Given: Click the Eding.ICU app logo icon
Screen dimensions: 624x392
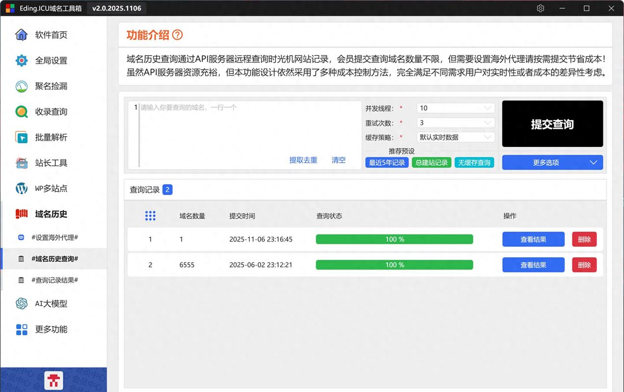Looking at the screenshot, I should 10,8.
